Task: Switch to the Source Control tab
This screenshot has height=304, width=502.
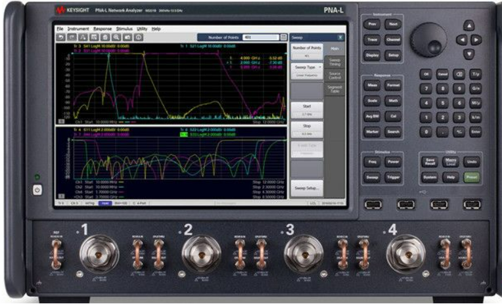Action: click(x=334, y=76)
